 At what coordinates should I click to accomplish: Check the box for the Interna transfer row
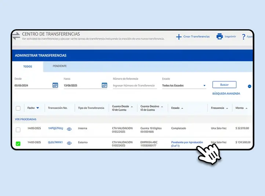coord(18,130)
